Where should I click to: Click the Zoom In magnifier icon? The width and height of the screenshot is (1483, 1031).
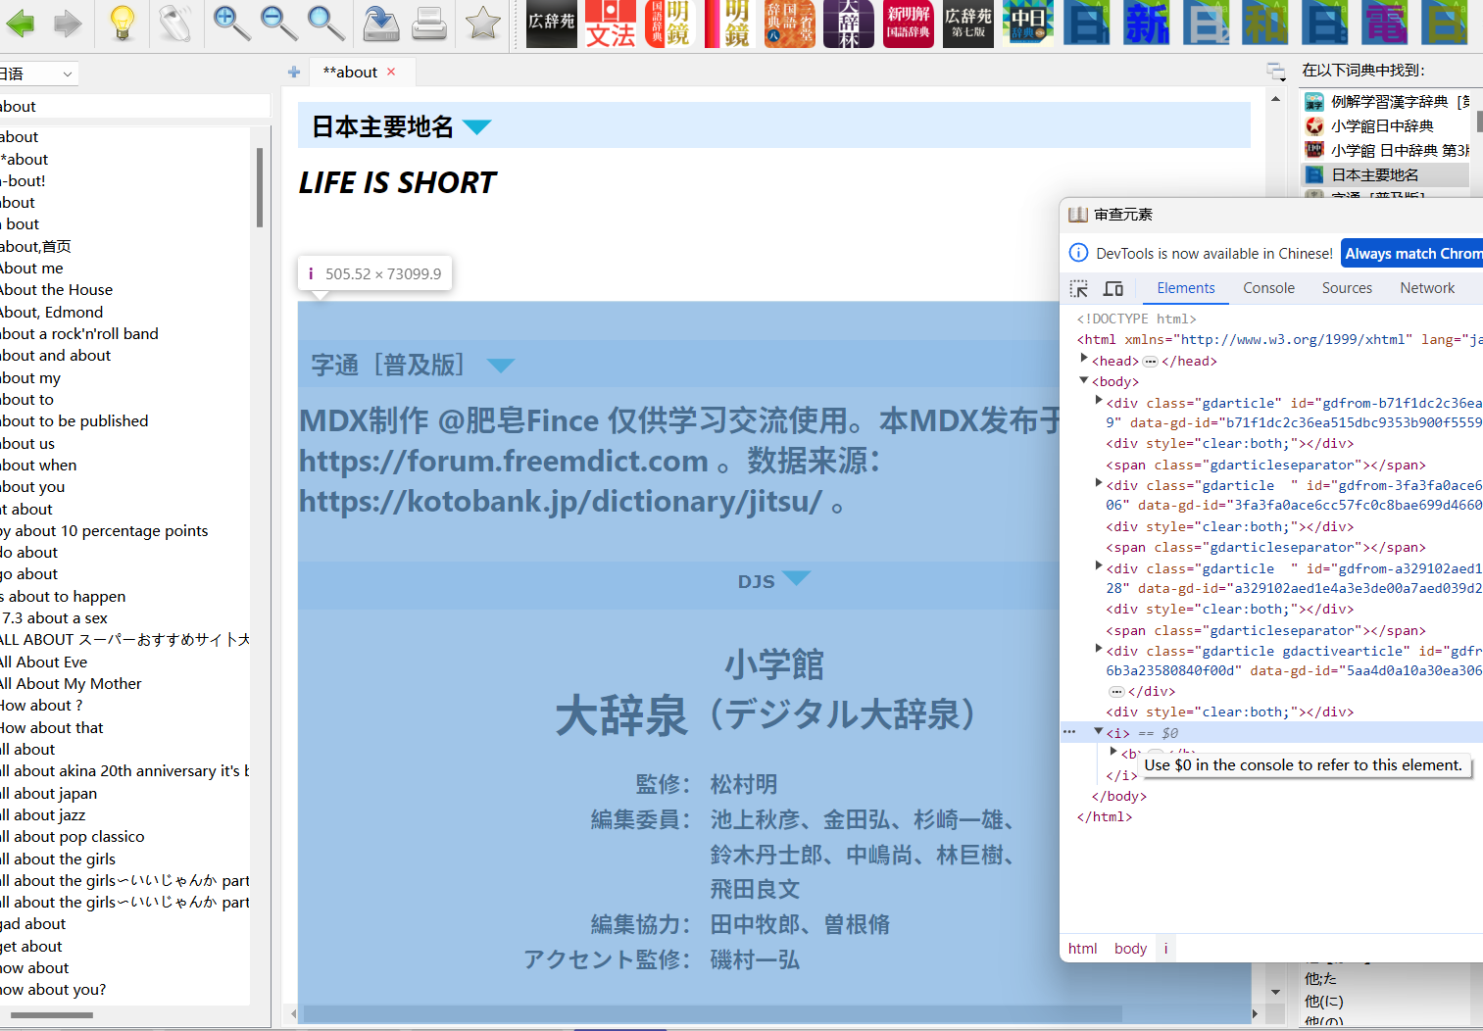pyautogui.click(x=231, y=24)
